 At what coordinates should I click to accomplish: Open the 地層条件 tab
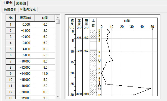point(10,10)
